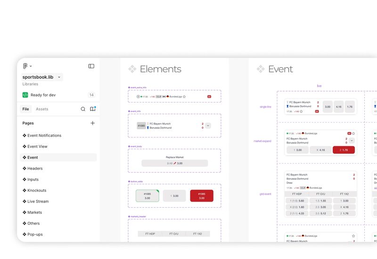Image resolution: width=377 pixels, height=259 pixels.
Task: Select the green-outlined #1085 odds button
Action: point(148,196)
